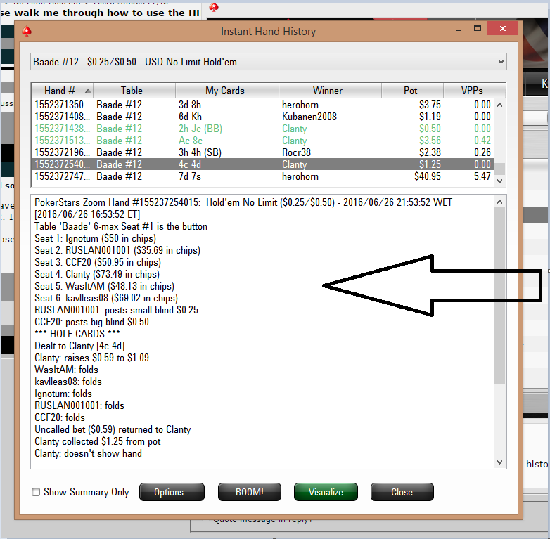Click the PokerStars spade icon in title bar

27,32
